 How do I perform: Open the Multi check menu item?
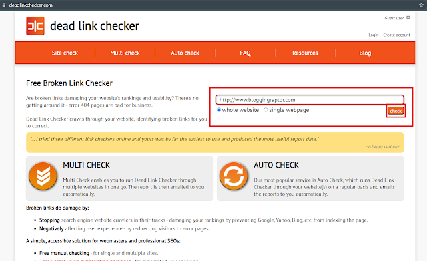(x=125, y=53)
